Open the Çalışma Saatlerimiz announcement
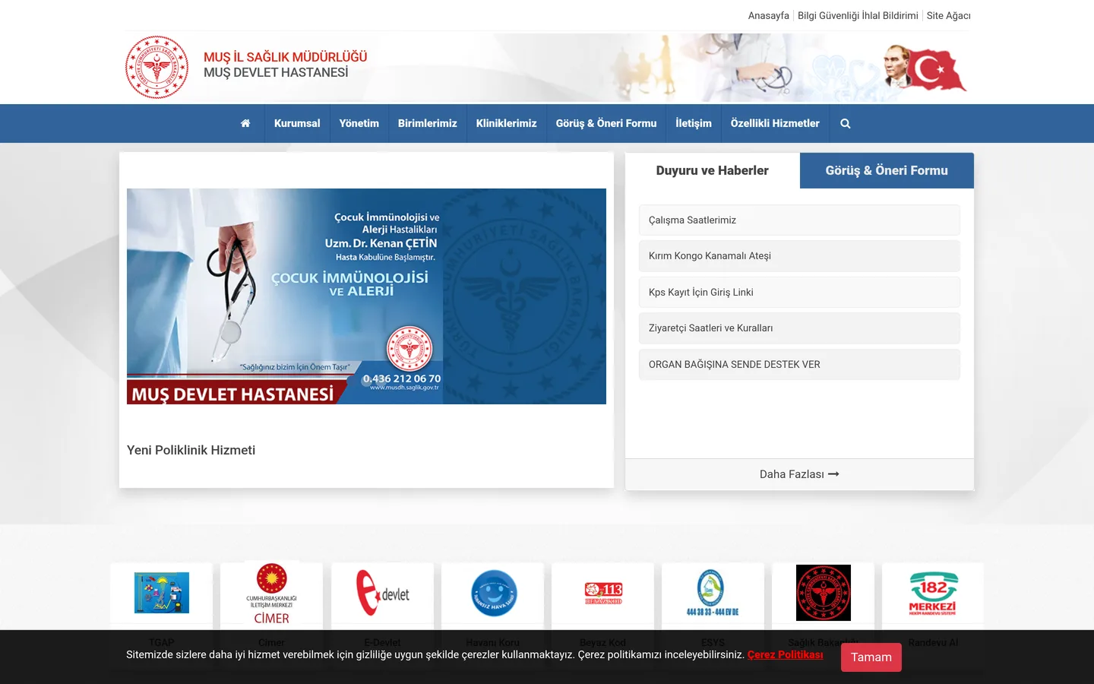Image resolution: width=1094 pixels, height=684 pixels. click(799, 220)
